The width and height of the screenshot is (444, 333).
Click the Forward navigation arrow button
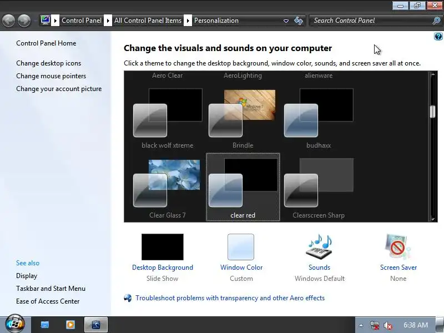click(24, 21)
